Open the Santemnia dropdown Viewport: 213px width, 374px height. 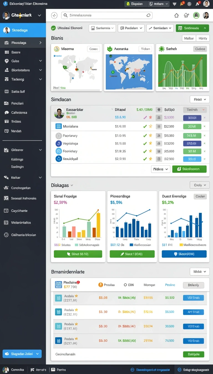point(102,28)
